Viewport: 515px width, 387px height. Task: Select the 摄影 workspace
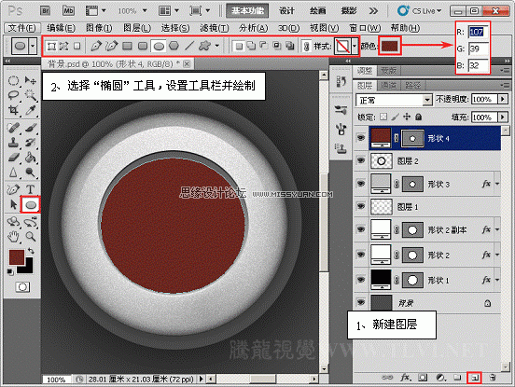[x=349, y=11]
